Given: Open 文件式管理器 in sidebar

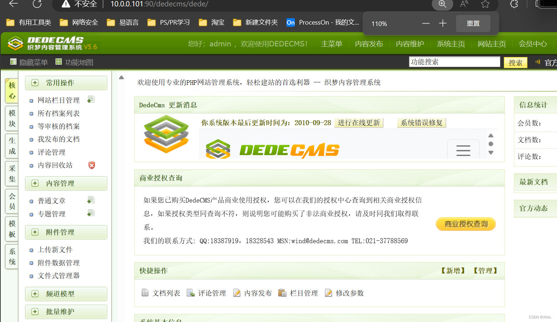Looking at the screenshot, I should (58, 276).
